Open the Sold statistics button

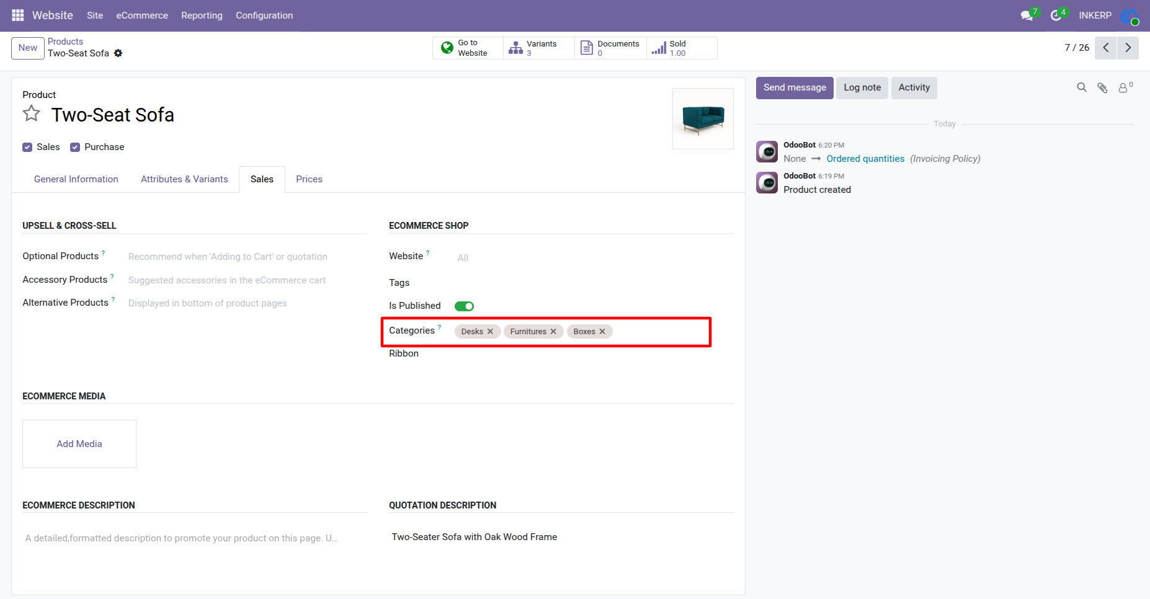[682, 48]
